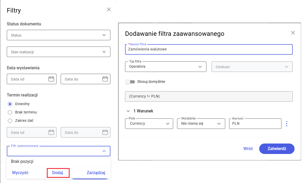Open the Stan realizacji dropdown

58,52
